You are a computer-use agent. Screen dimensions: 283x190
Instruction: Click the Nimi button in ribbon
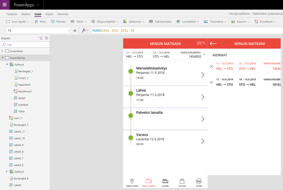40,22
